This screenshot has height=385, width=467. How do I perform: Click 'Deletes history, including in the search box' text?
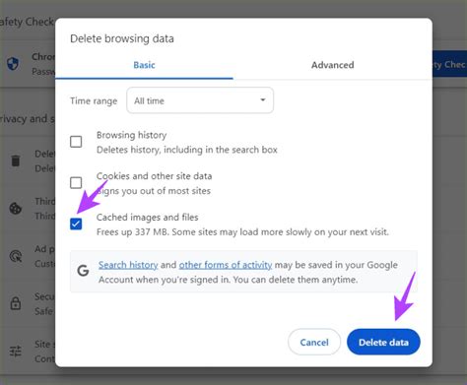coord(187,150)
